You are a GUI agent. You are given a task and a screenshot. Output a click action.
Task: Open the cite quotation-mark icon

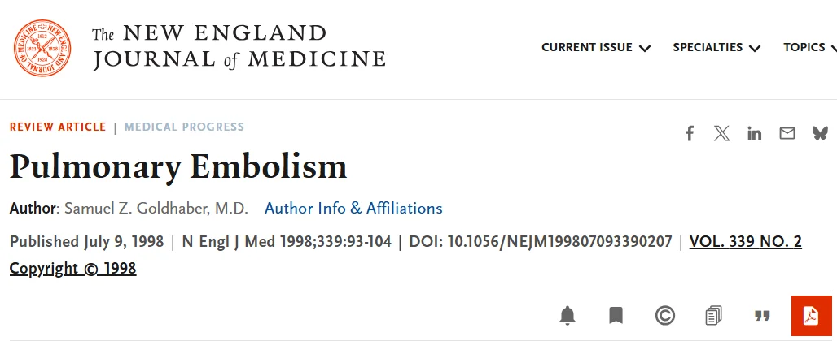point(763,316)
